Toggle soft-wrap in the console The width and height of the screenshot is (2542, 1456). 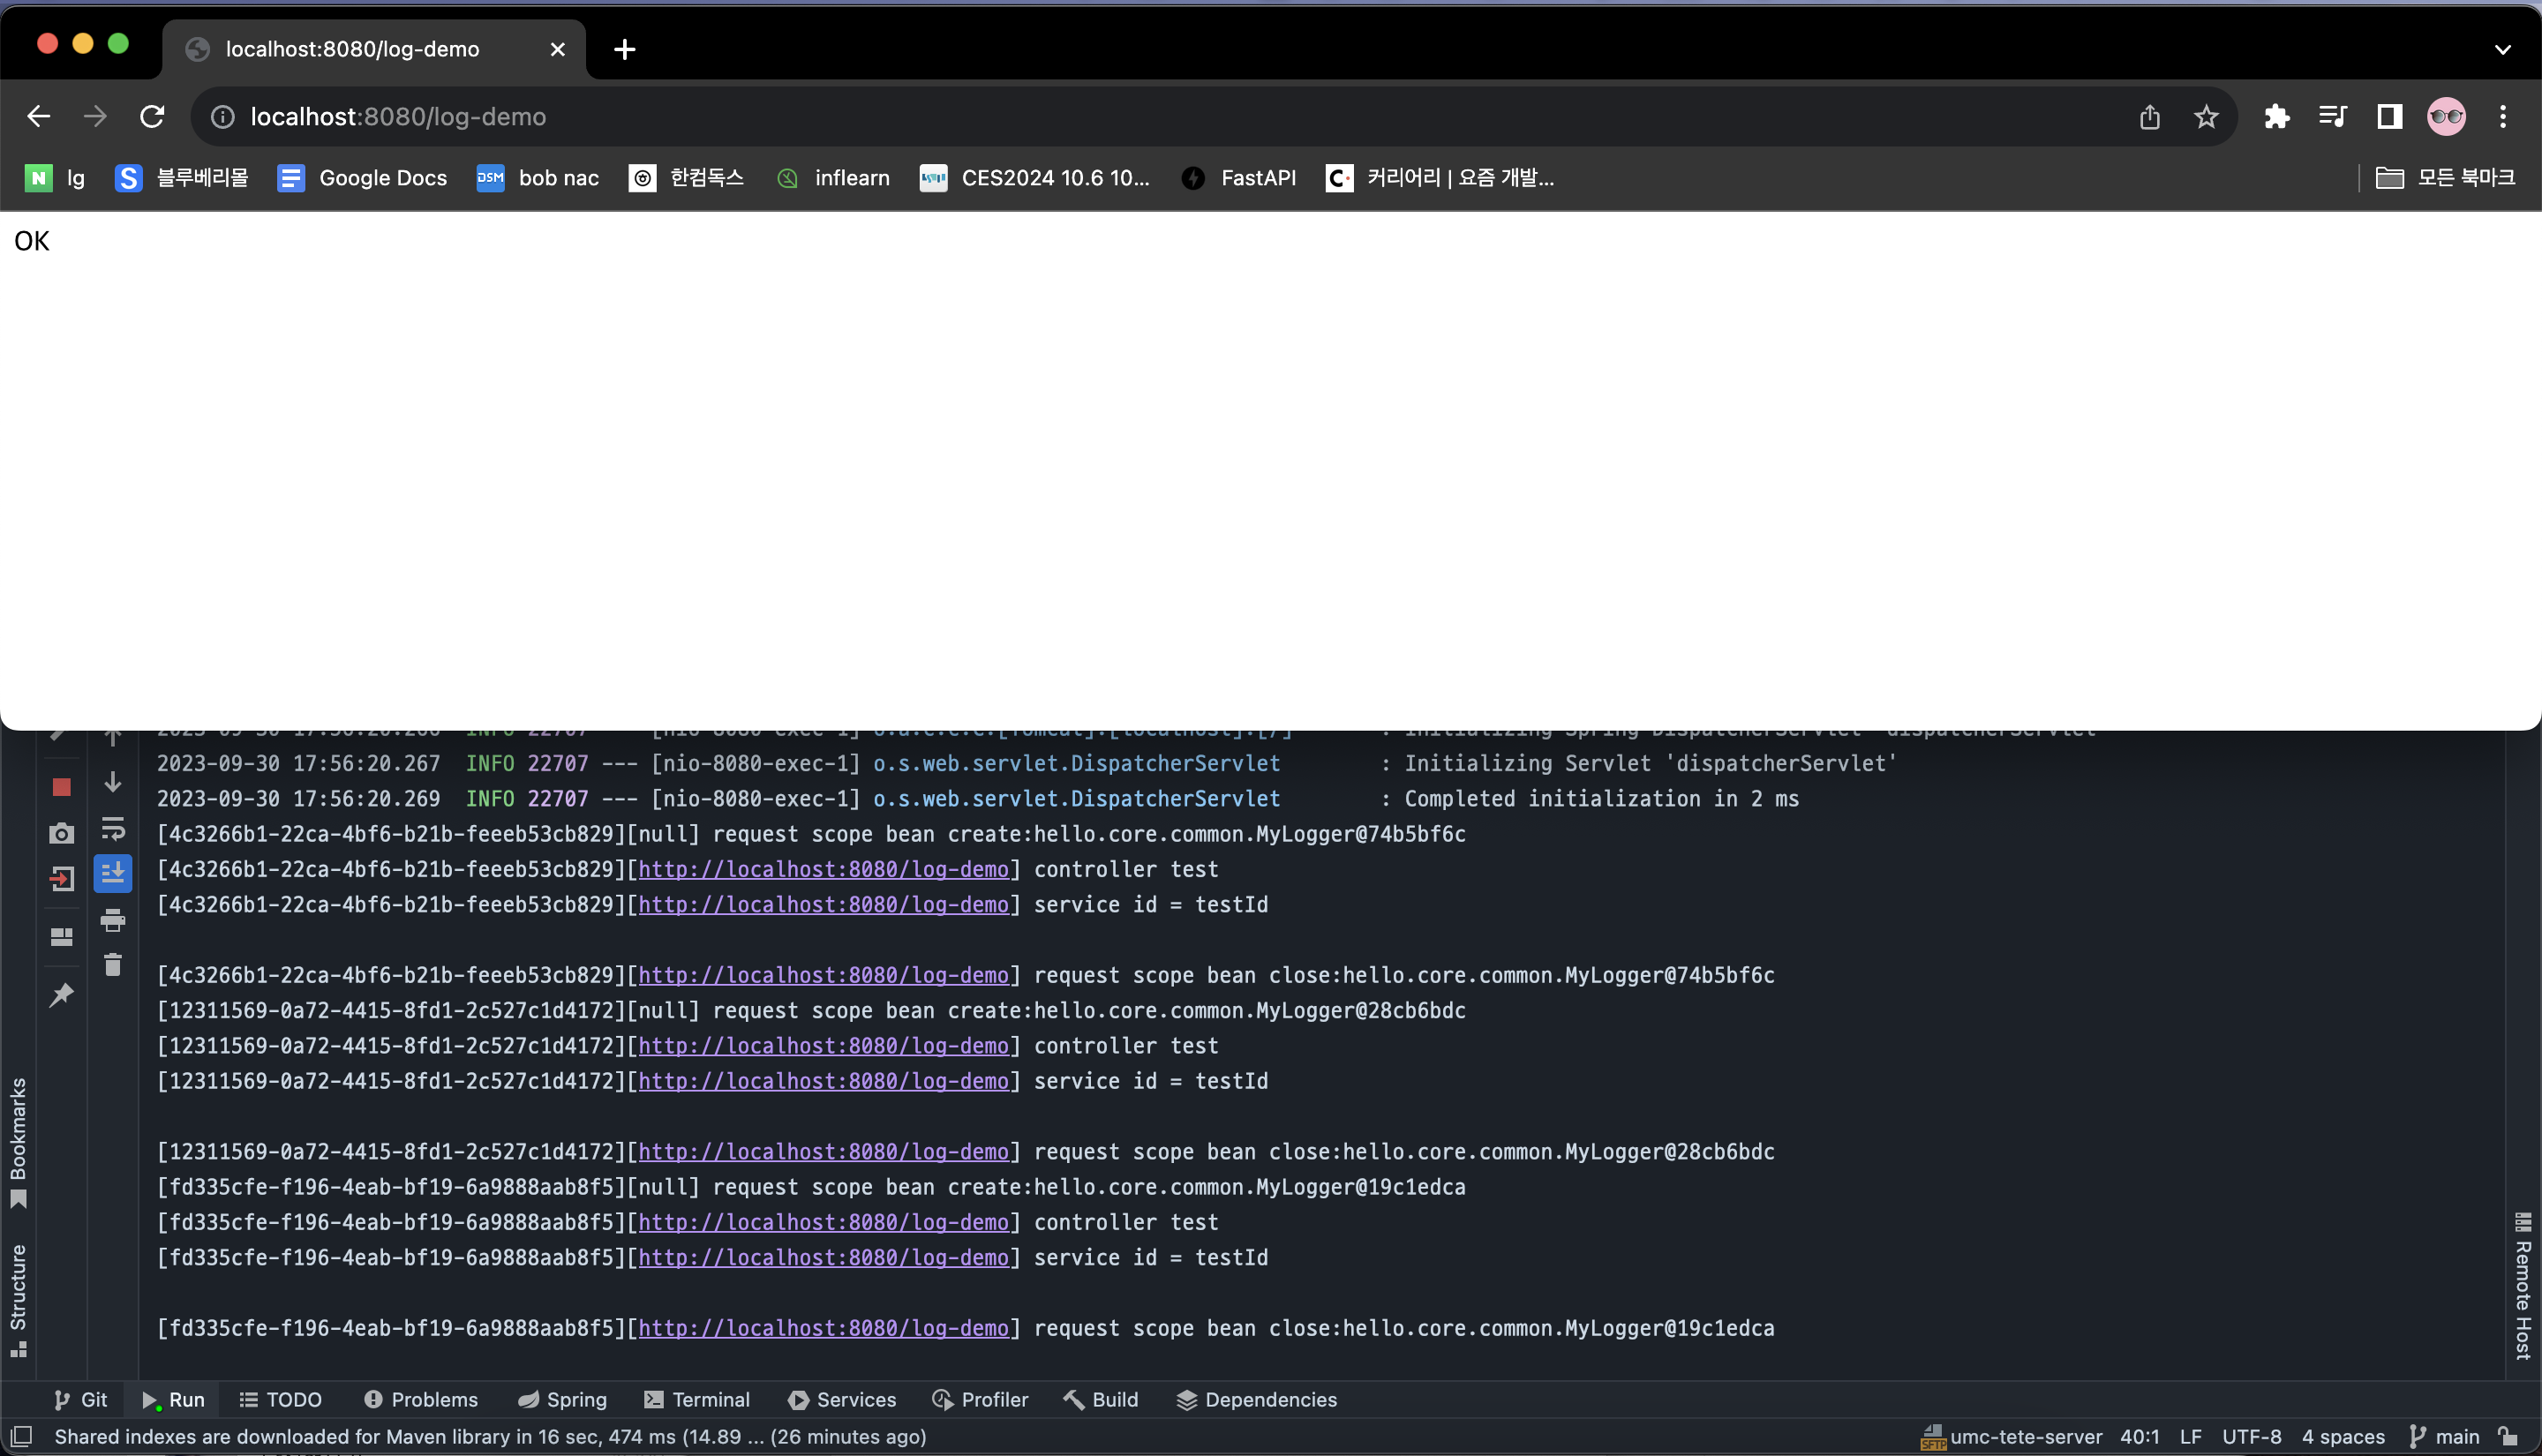tap(113, 829)
